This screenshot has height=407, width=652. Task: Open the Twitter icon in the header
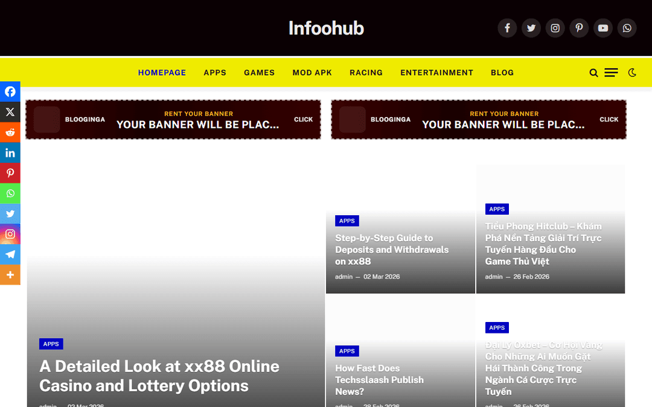[531, 28]
